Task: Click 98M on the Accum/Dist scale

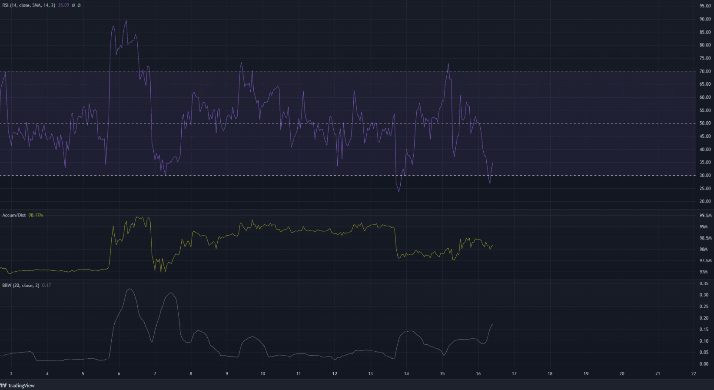Action: coord(704,250)
